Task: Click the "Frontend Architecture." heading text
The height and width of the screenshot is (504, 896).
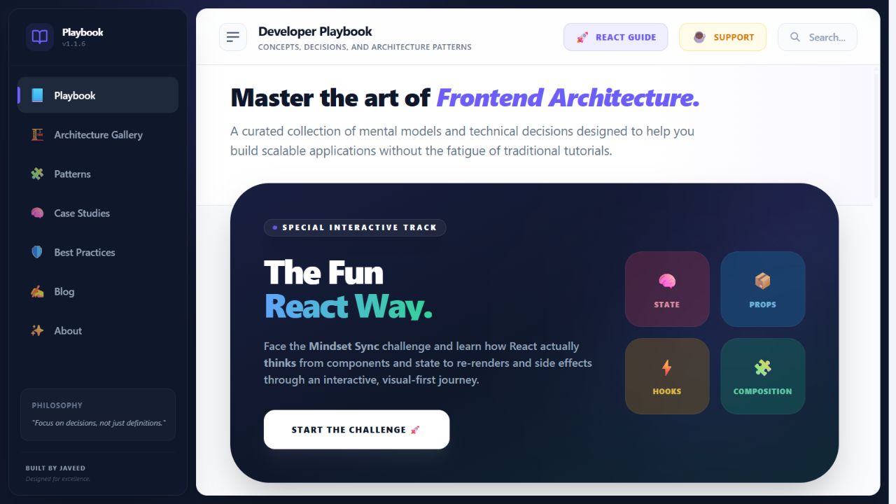Action: click(568, 98)
